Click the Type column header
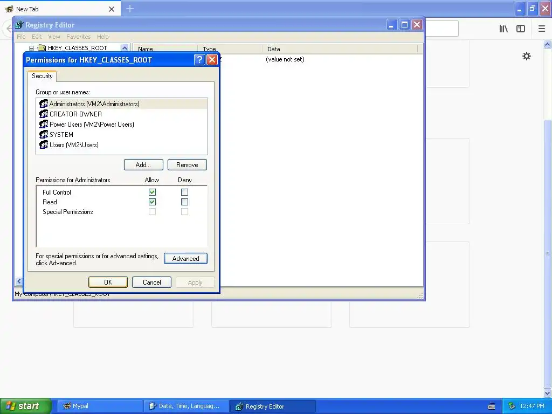This screenshot has width=552, height=414. click(x=230, y=49)
